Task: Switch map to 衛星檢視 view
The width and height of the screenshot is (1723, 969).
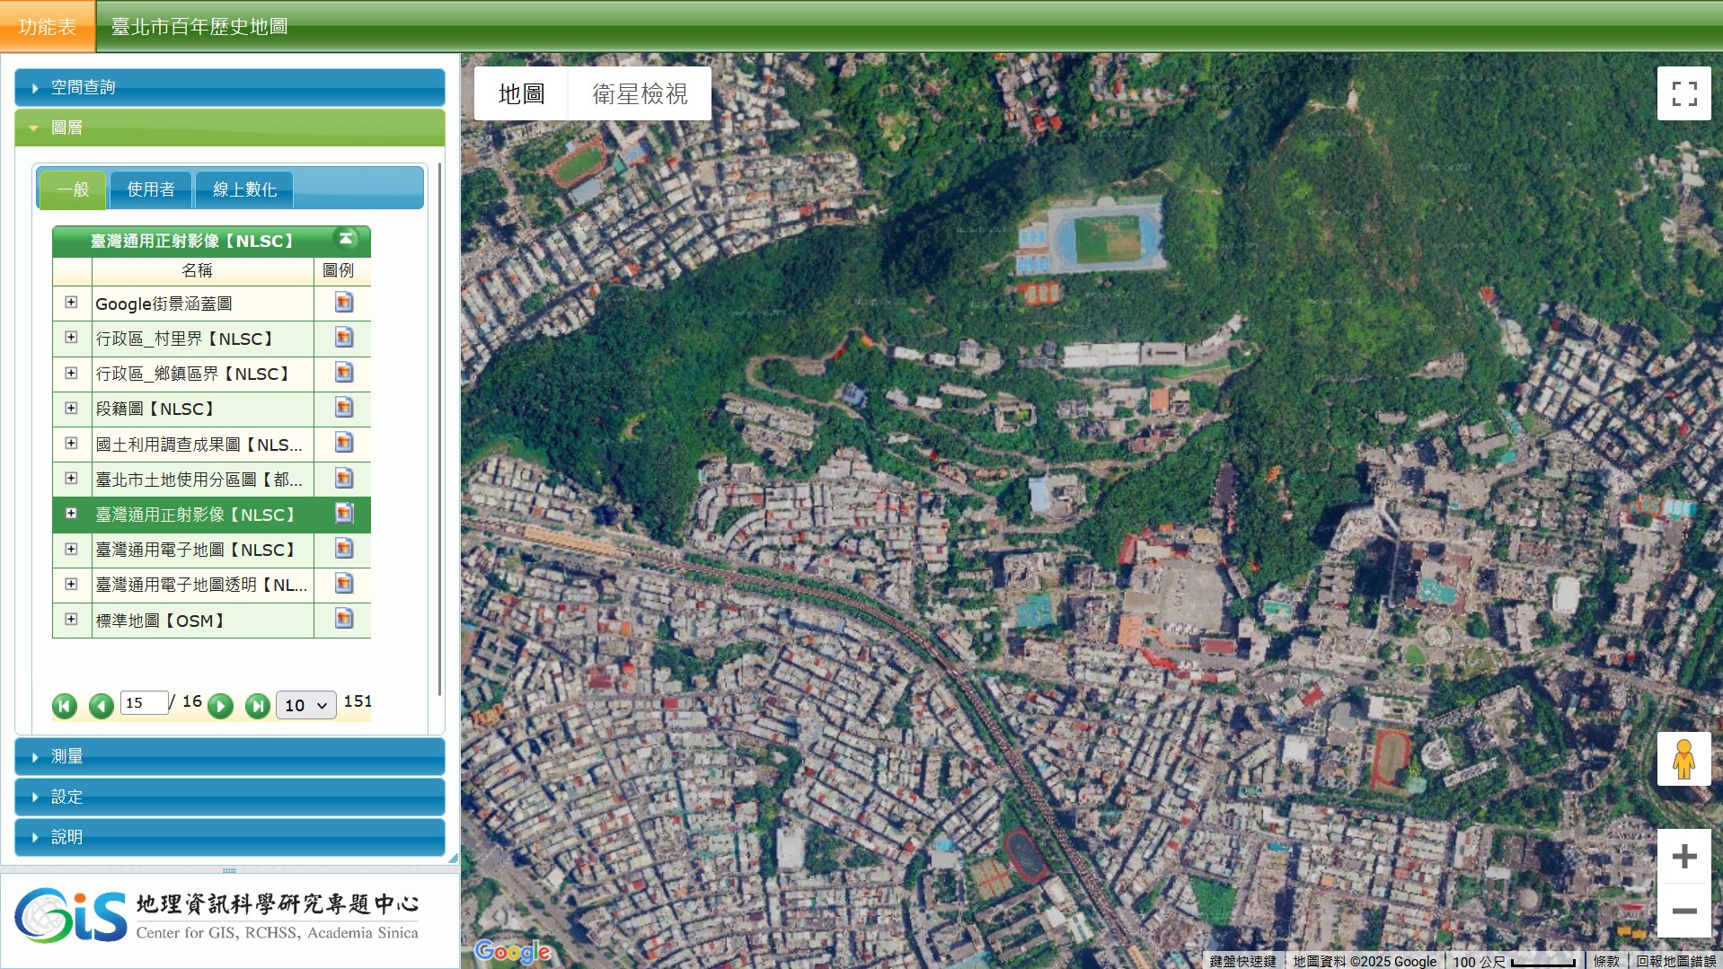Action: [640, 93]
